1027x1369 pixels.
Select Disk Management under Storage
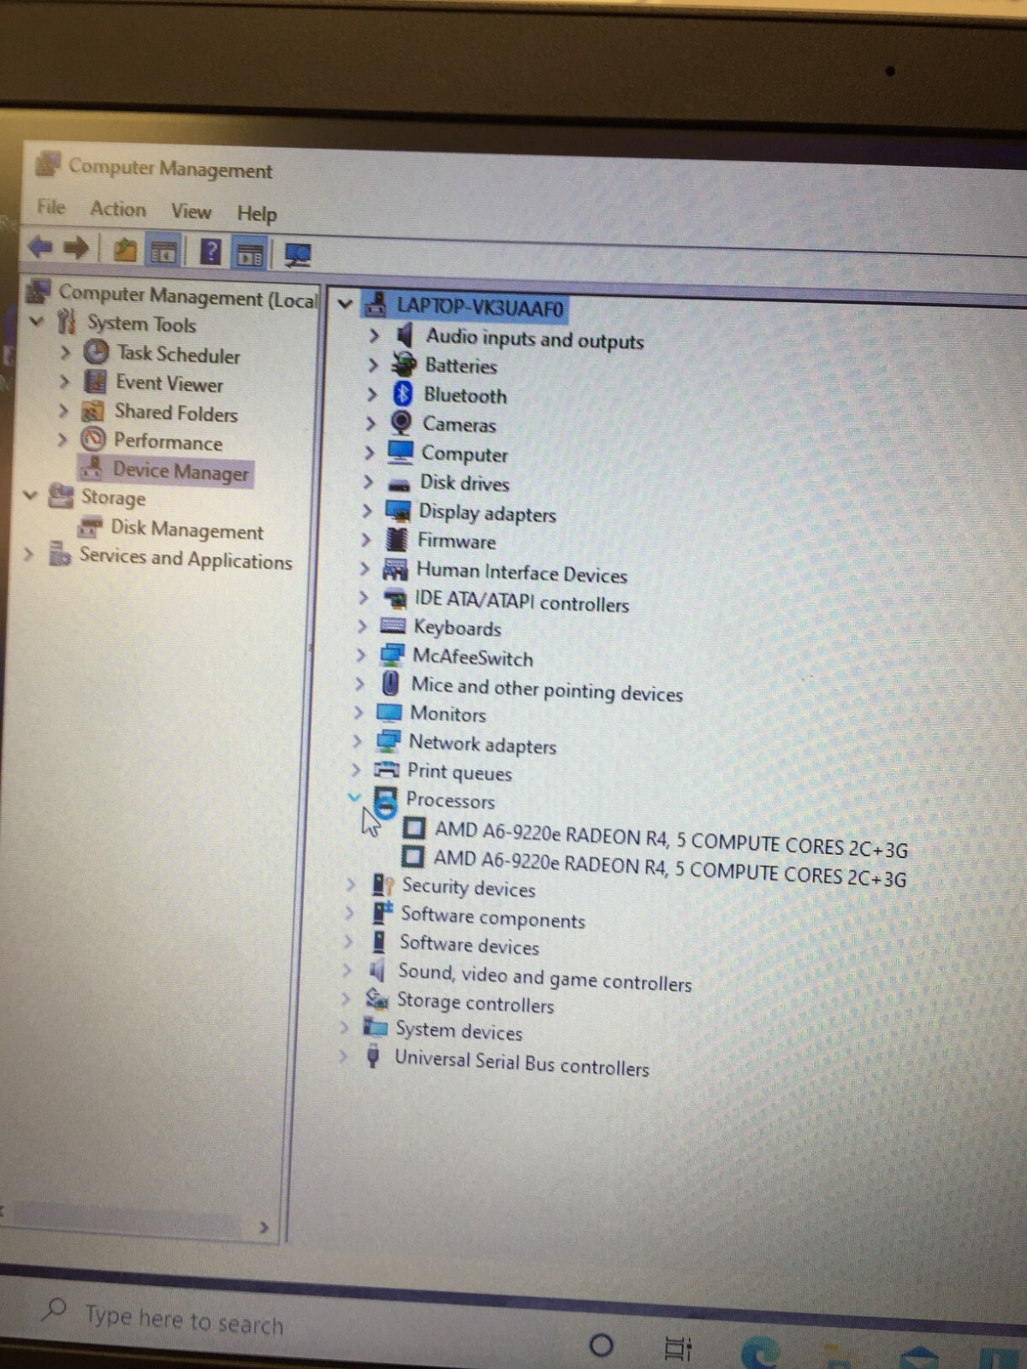click(x=187, y=530)
